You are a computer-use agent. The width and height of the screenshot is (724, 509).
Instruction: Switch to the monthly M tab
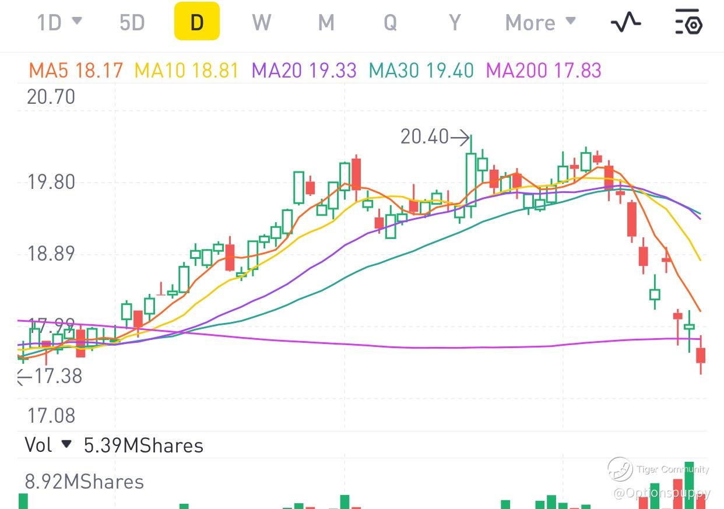(326, 23)
